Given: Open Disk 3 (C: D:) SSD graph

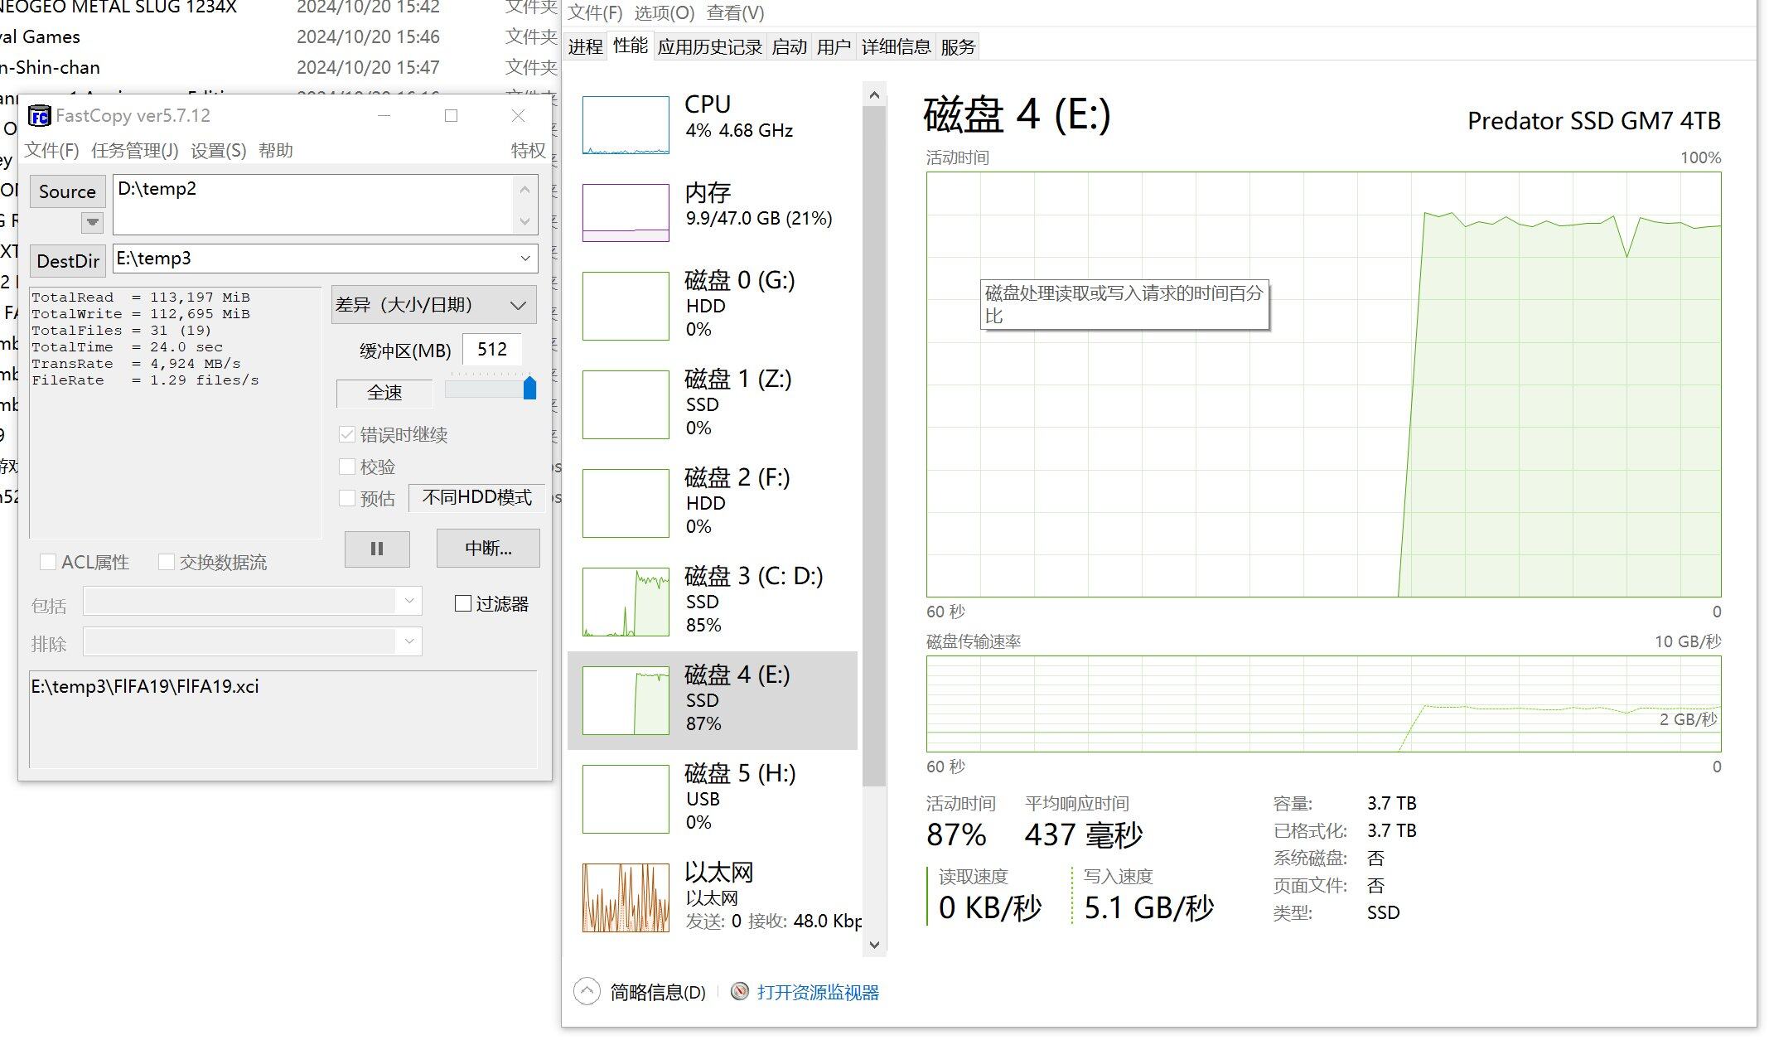Looking at the screenshot, I should click(626, 602).
